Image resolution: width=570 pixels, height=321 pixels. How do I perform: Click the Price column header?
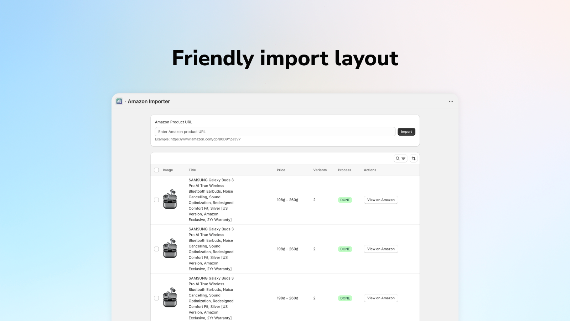(281, 170)
